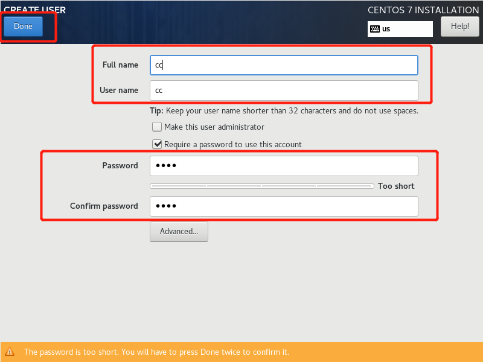Click the Full name label

120,65
